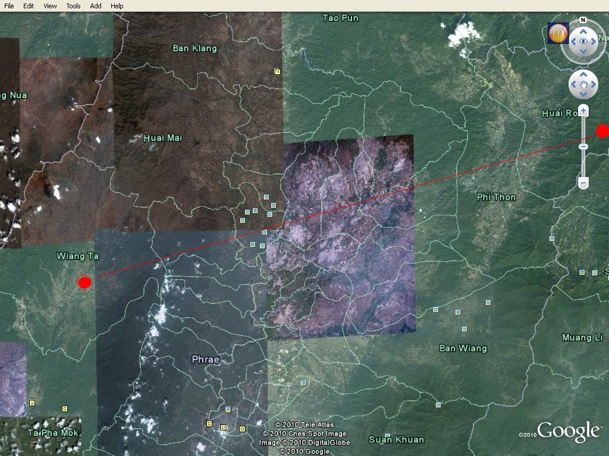This screenshot has width=609, height=456.
Task: Expand the Tools menu
Action: [73, 6]
